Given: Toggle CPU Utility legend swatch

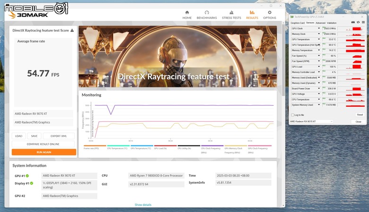Looking at the screenshot, I should (189, 146).
